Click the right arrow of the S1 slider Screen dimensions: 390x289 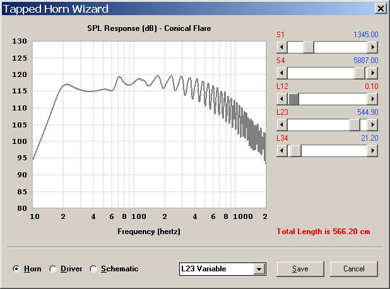coord(372,47)
